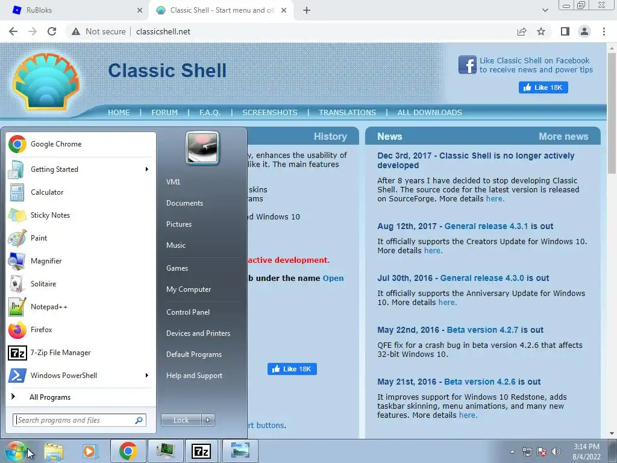Launch Calculator from the Start menu

81,192
